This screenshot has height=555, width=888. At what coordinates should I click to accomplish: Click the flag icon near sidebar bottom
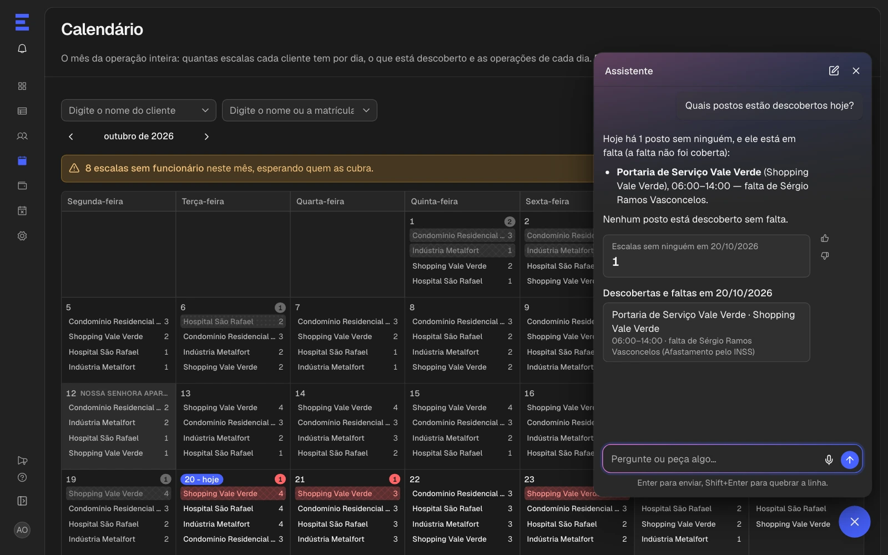(x=22, y=461)
